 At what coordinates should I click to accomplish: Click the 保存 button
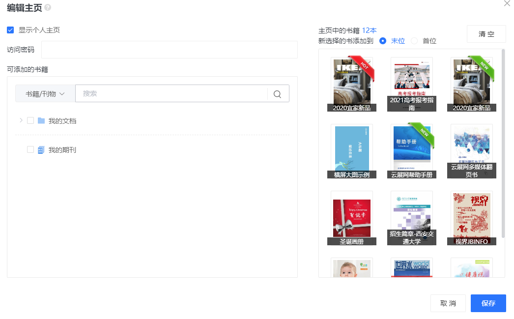point(488,303)
